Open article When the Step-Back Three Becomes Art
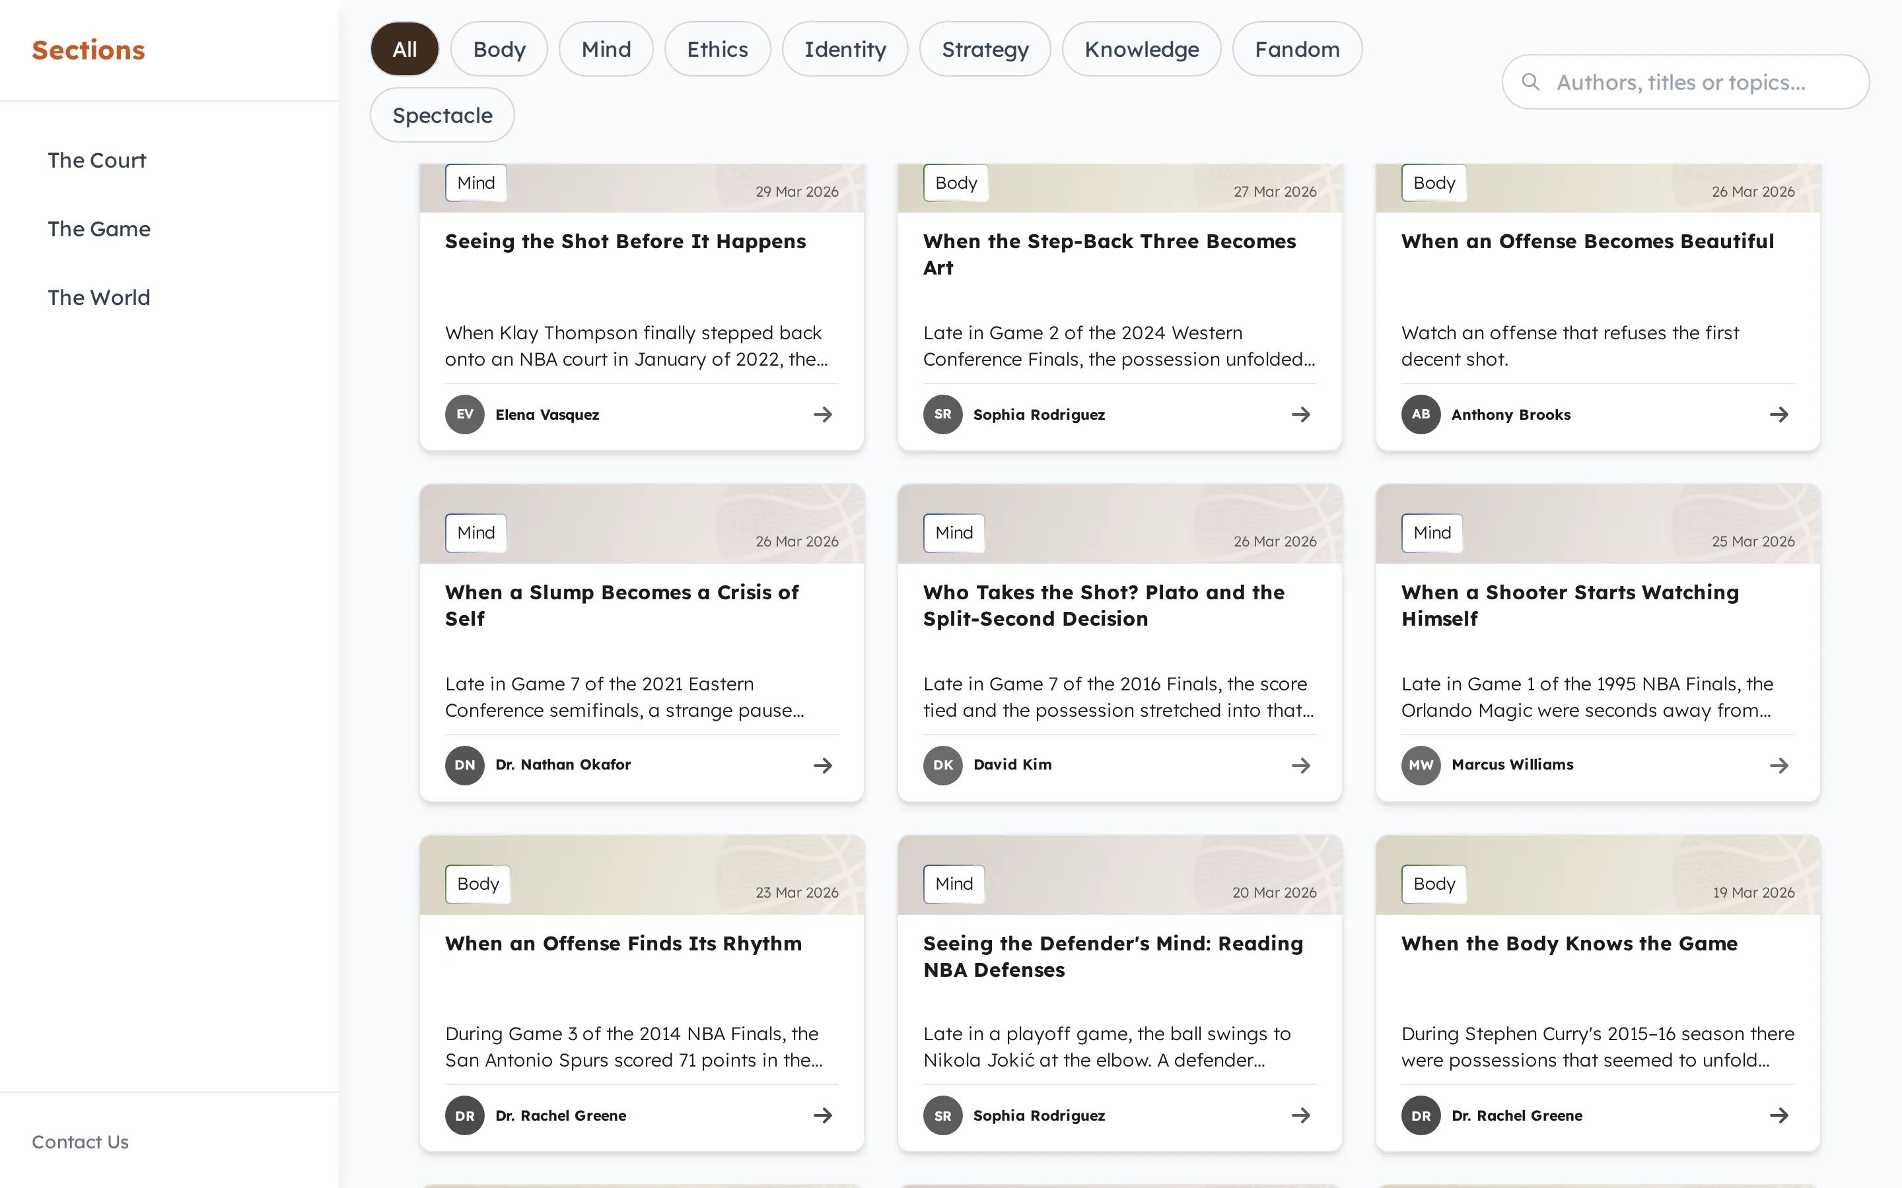This screenshot has height=1188, width=1902. 1109,255
